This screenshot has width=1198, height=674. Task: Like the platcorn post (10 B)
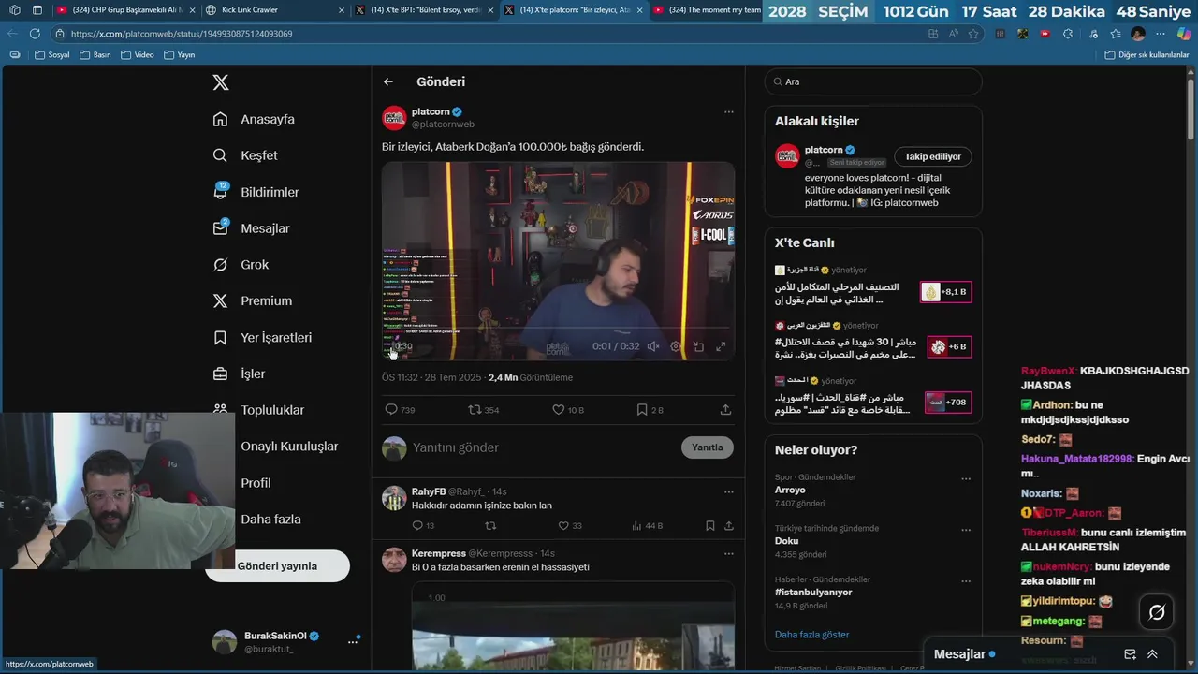[x=568, y=410]
